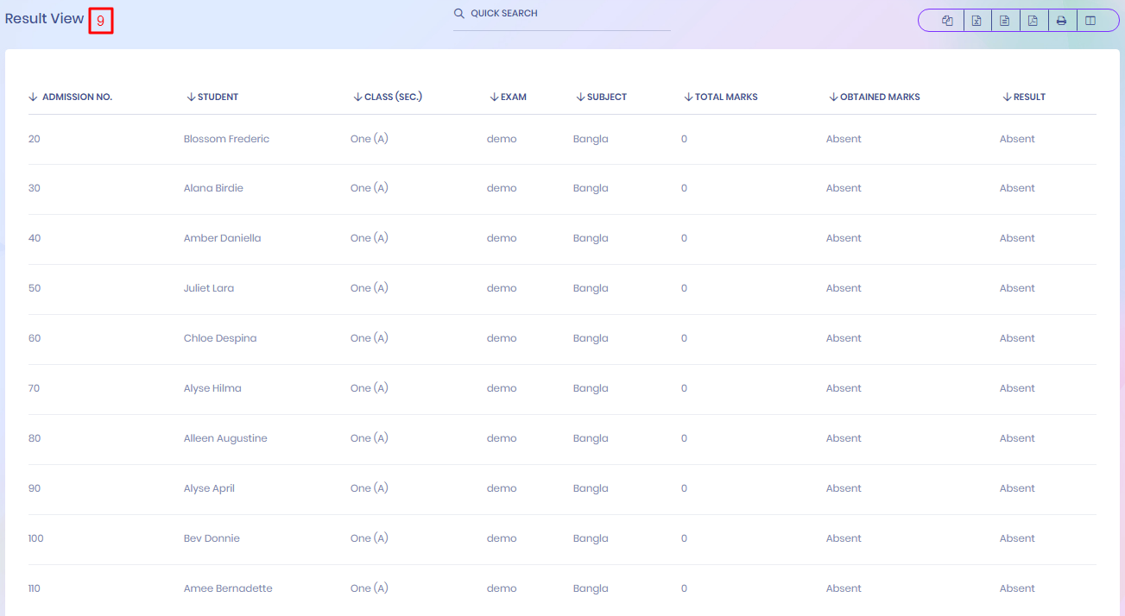The width and height of the screenshot is (1125, 616).
Task: Sort by Obtained Marks column
Action: pyautogui.click(x=879, y=97)
